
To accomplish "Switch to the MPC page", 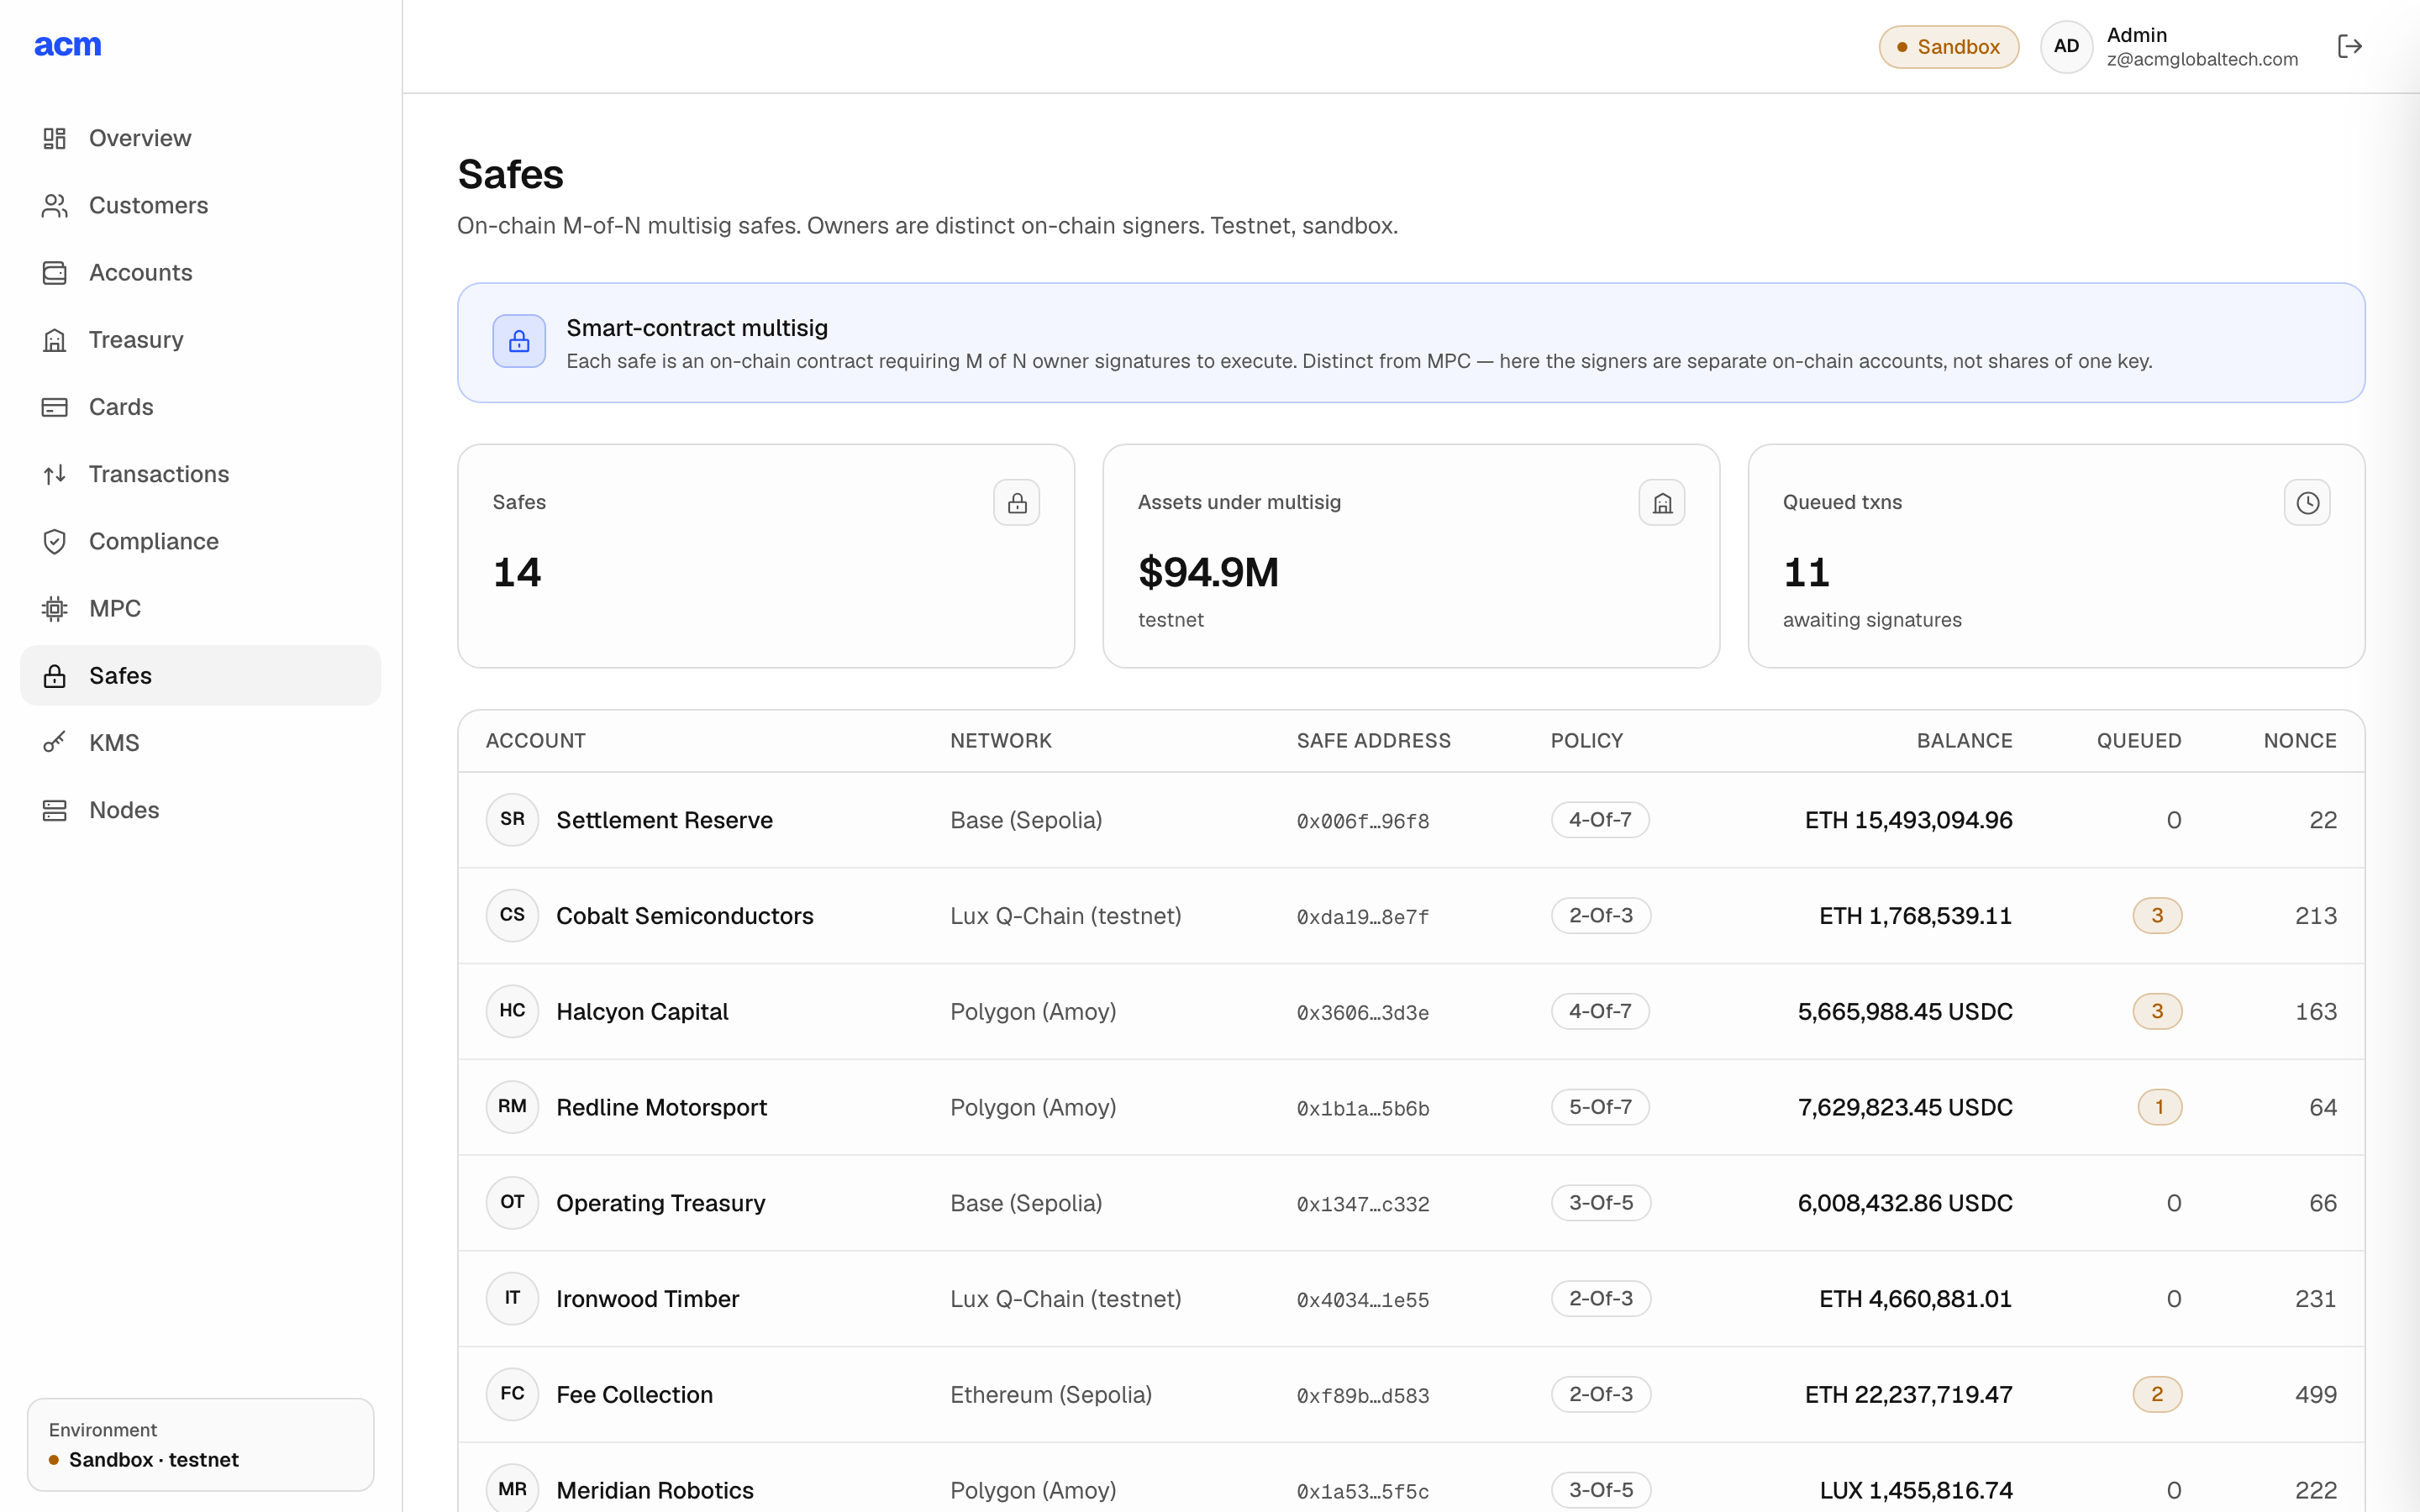I will [200, 608].
